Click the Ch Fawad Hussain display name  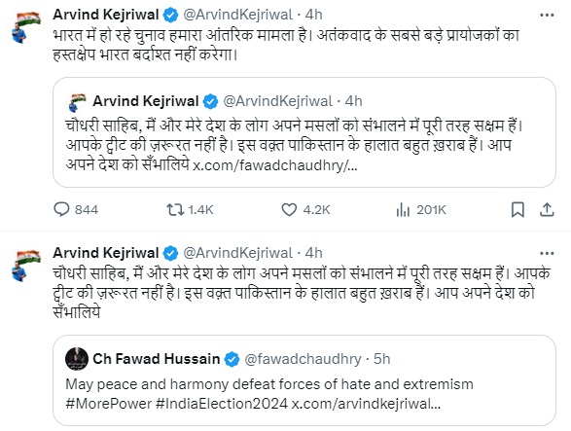(157, 359)
